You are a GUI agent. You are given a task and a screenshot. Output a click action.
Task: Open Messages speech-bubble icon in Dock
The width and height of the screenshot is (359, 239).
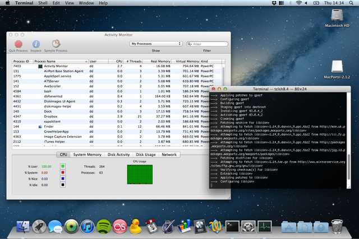pos(55,227)
